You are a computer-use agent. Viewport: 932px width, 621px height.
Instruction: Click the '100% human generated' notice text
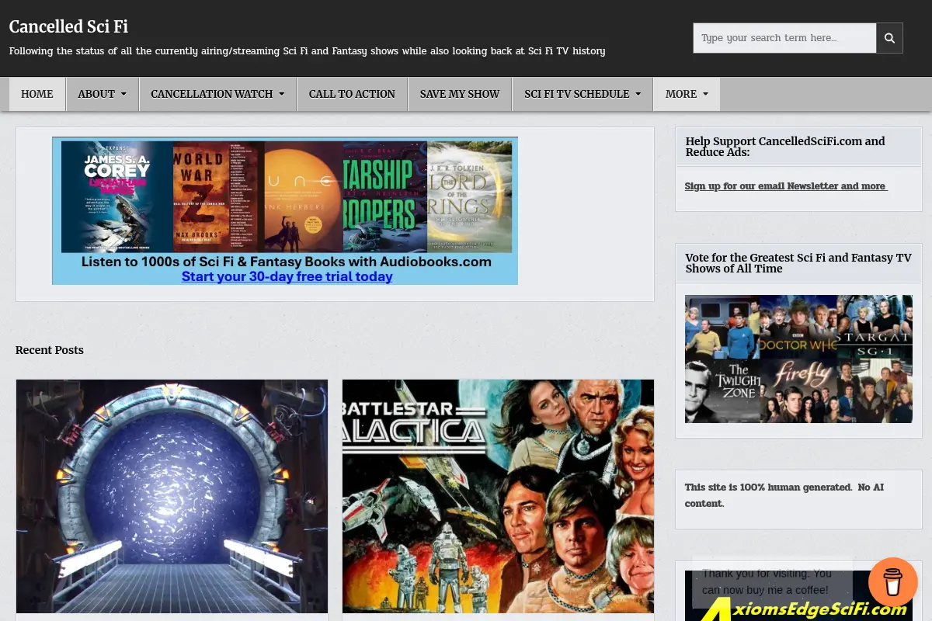point(784,495)
